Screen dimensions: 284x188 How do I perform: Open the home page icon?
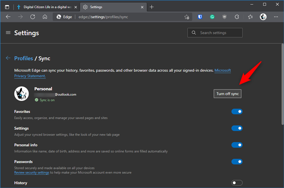pos(45,17)
